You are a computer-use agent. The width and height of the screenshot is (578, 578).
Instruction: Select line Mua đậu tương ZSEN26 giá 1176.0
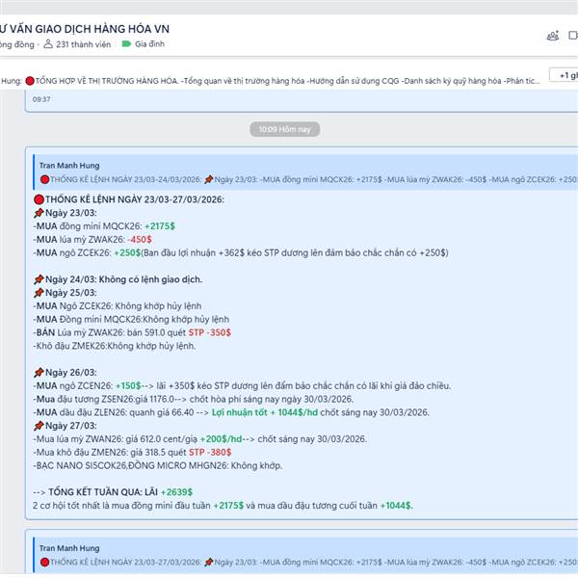(x=194, y=399)
